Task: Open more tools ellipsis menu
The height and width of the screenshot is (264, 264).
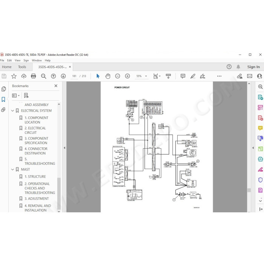Action: 219,76
